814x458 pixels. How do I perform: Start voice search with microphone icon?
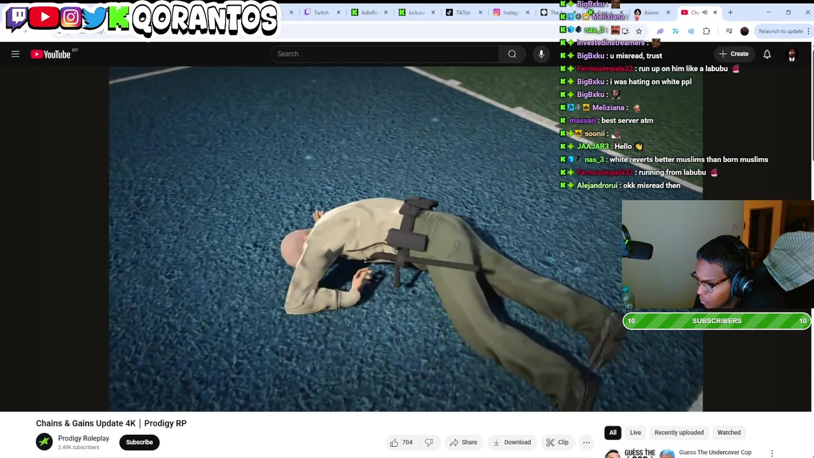click(x=541, y=54)
